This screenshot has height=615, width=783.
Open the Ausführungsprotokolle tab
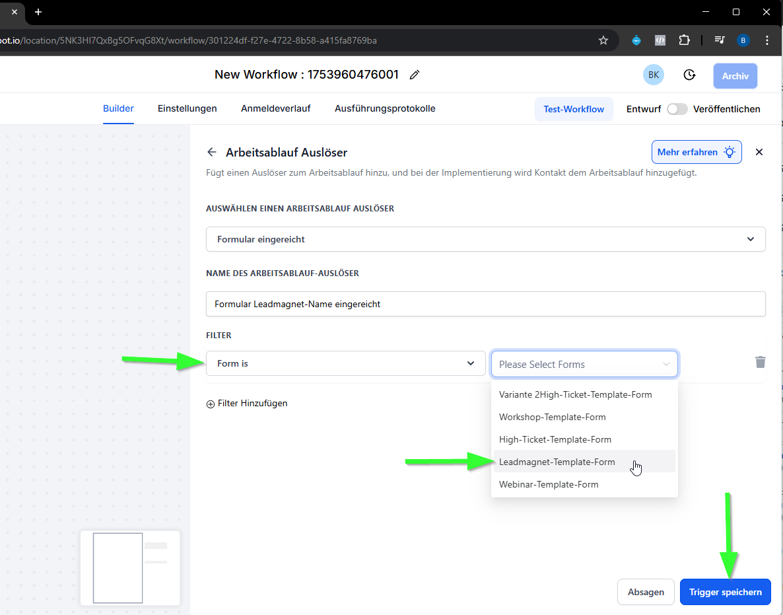click(385, 108)
